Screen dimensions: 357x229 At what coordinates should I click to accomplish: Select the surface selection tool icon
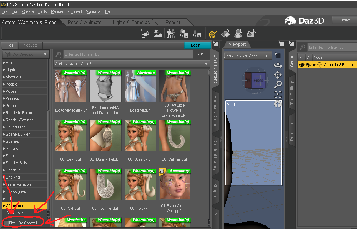226,34
